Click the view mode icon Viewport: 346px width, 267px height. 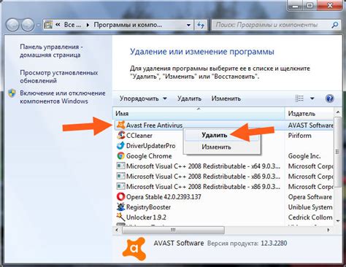pyautogui.click(x=299, y=98)
